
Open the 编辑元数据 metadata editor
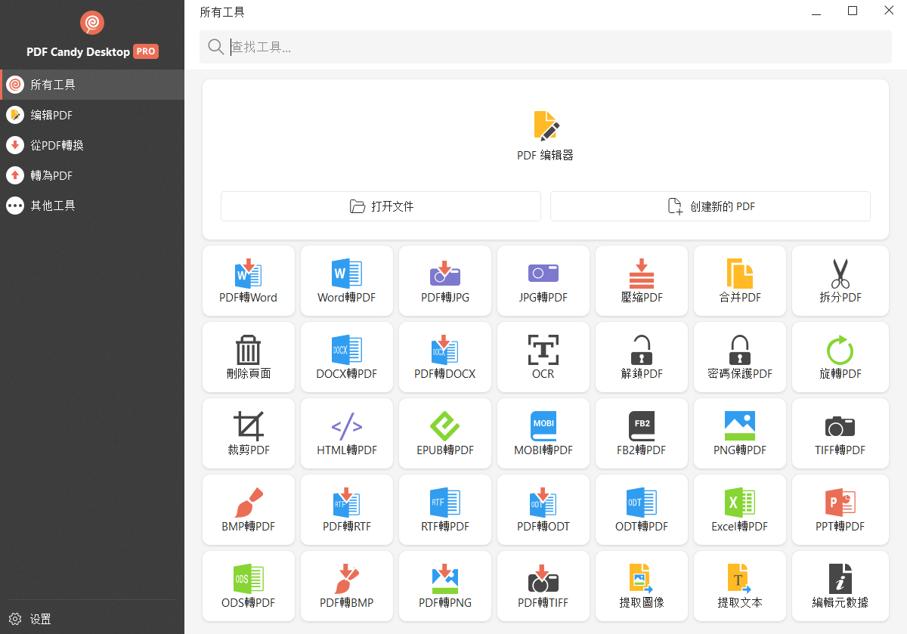pos(840,586)
